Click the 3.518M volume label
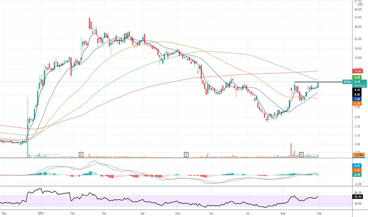 (x=359, y=155)
